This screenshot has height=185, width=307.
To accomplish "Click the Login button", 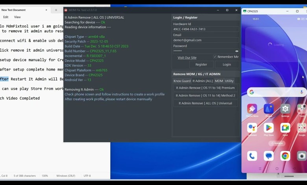I will [227, 65].
